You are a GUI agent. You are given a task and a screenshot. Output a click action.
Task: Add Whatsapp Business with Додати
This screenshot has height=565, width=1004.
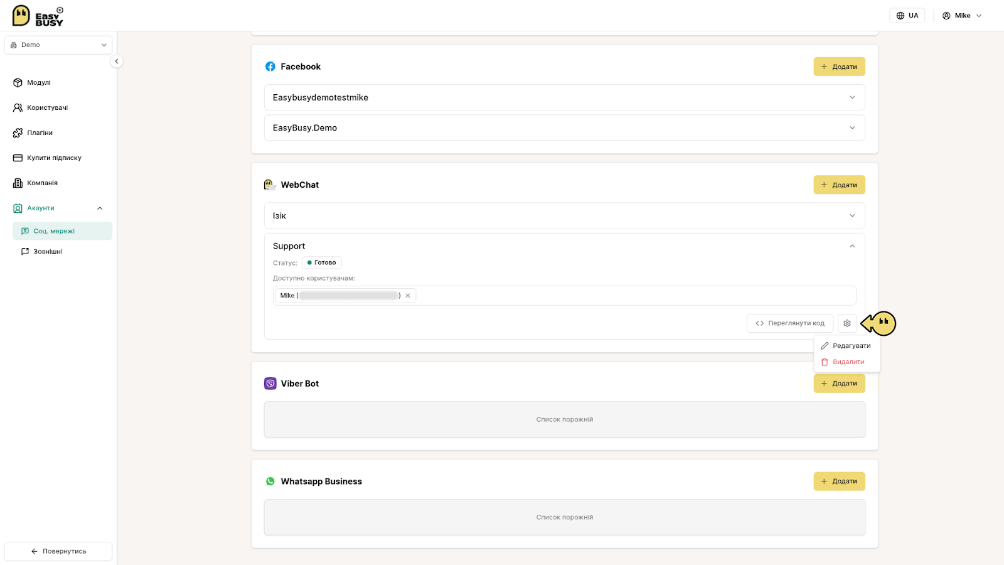(839, 482)
